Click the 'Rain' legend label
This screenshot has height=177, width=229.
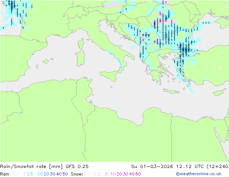(x=5, y=174)
